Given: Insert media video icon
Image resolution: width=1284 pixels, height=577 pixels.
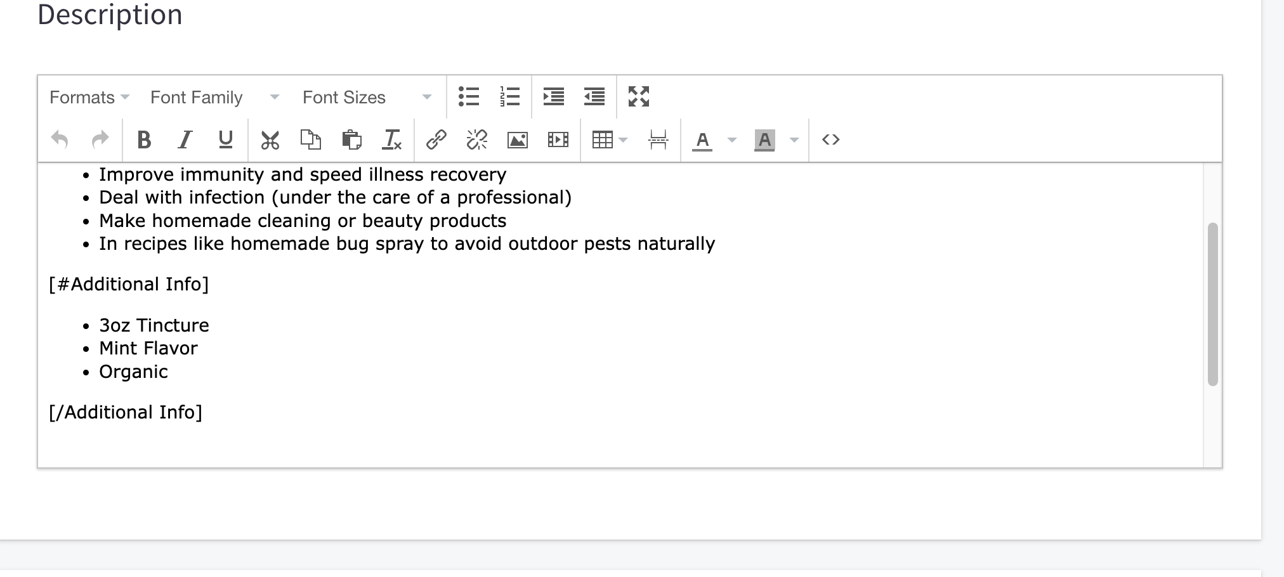Looking at the screenshot, I should pos(558,139).
